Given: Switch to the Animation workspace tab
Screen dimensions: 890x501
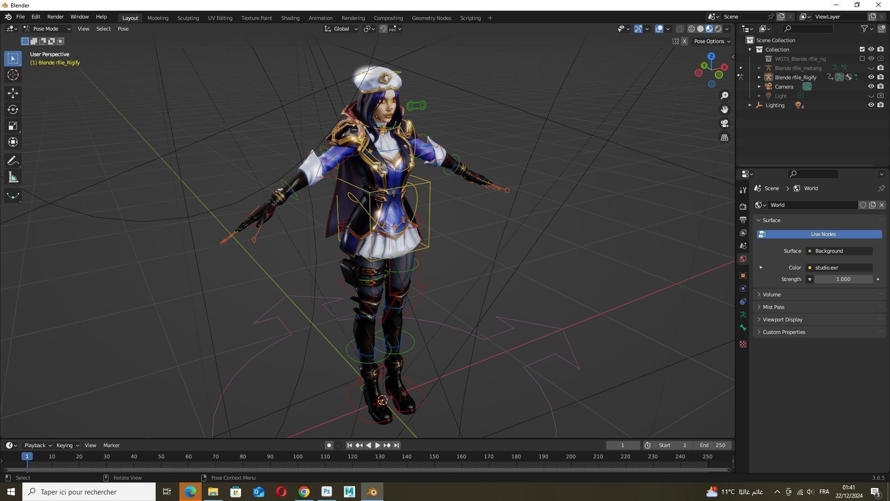Looking at the screenshot, I should 320,18.
